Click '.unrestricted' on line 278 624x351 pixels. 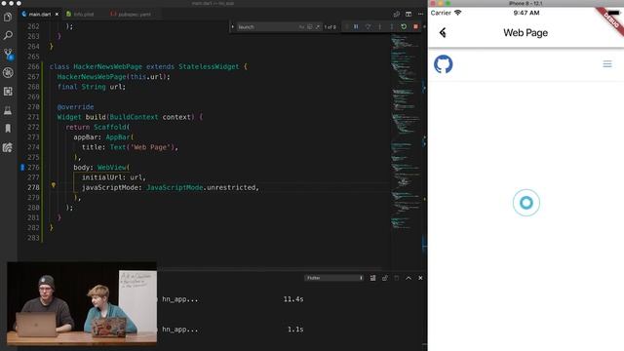pos(229,187)
